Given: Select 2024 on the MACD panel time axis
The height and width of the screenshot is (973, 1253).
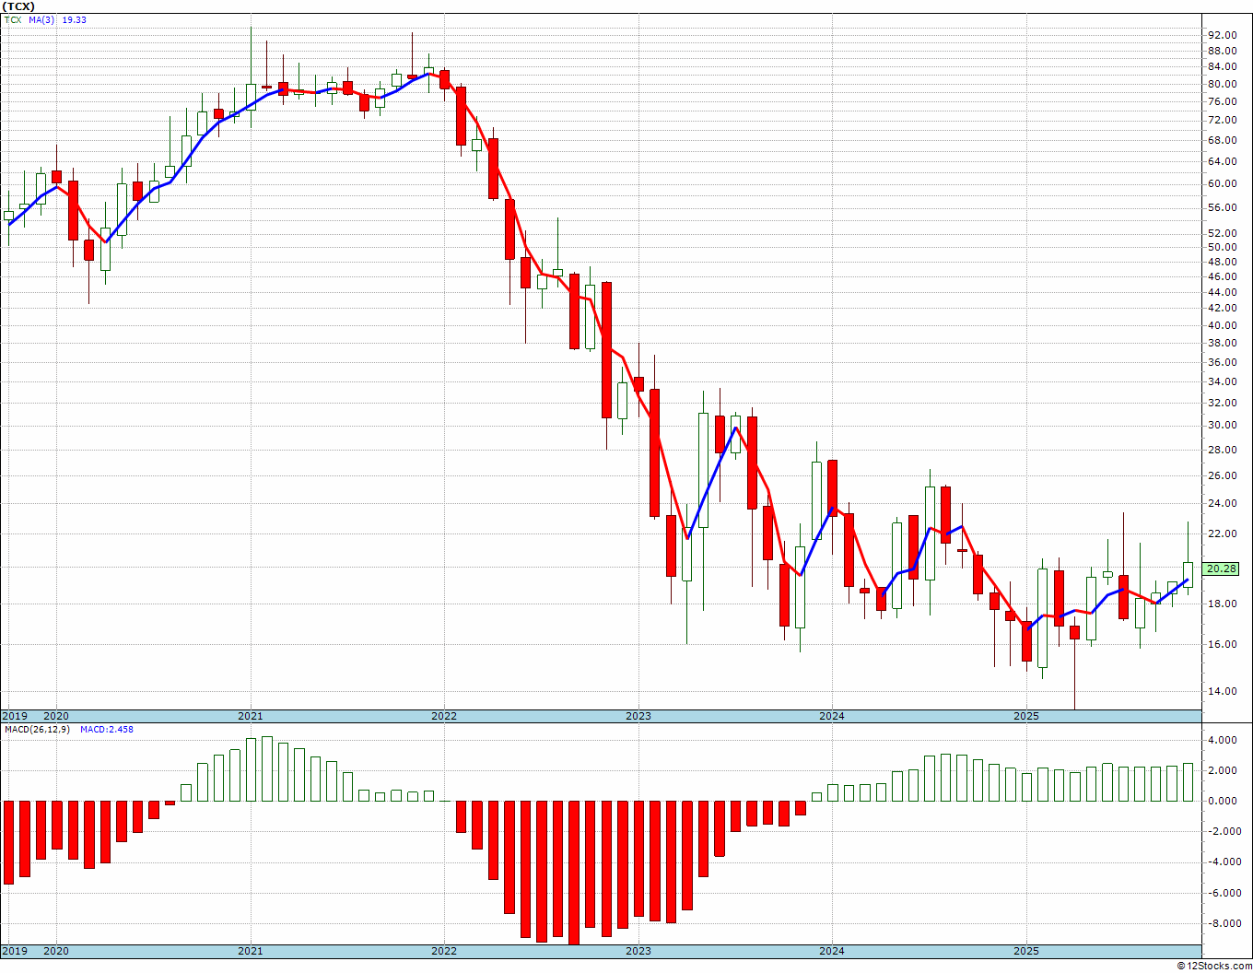Looking at the screenshot, I should click(832, 951).
